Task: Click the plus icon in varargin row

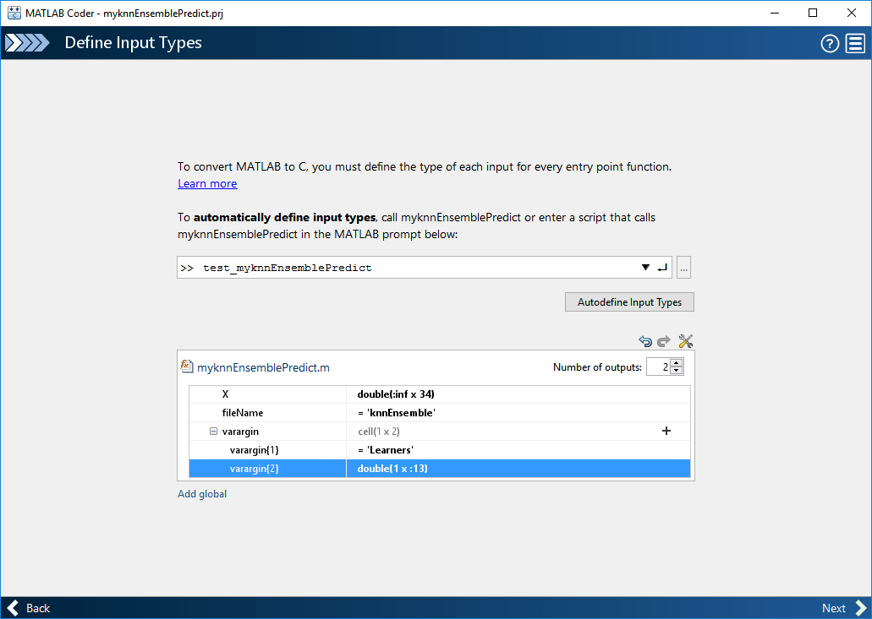Action: coord(666,432)
